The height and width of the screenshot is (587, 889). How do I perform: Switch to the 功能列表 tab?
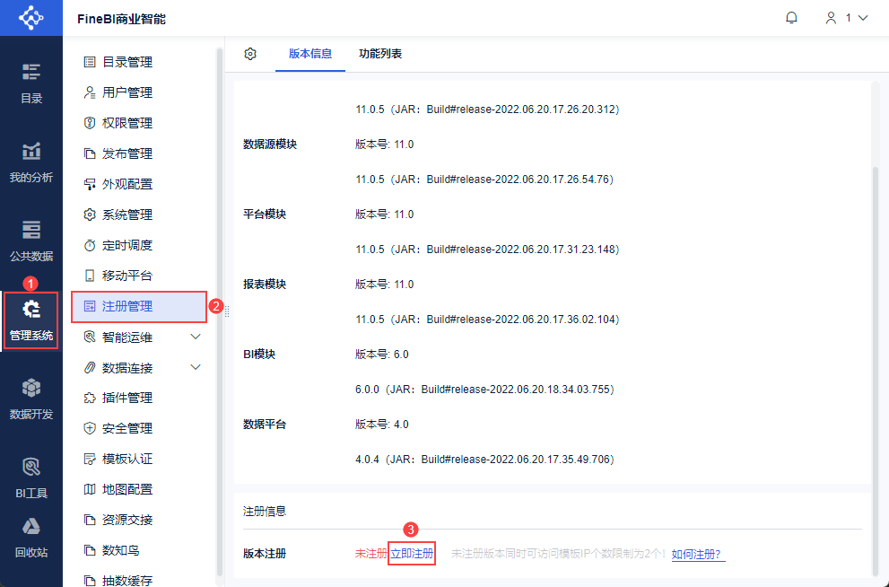[380, 54]
